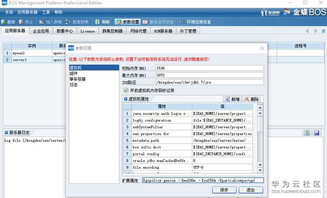327x198 pixels.
Task: Open the 系统 menu
Action: (9, 12)
